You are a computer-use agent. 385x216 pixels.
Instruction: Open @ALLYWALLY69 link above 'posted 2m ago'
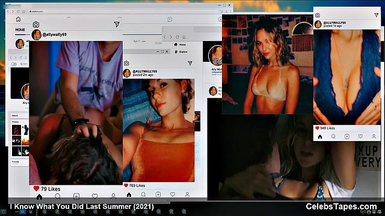[144, 71]
